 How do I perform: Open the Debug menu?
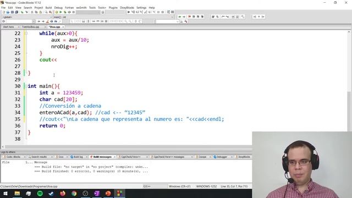[x=58, y=7]
